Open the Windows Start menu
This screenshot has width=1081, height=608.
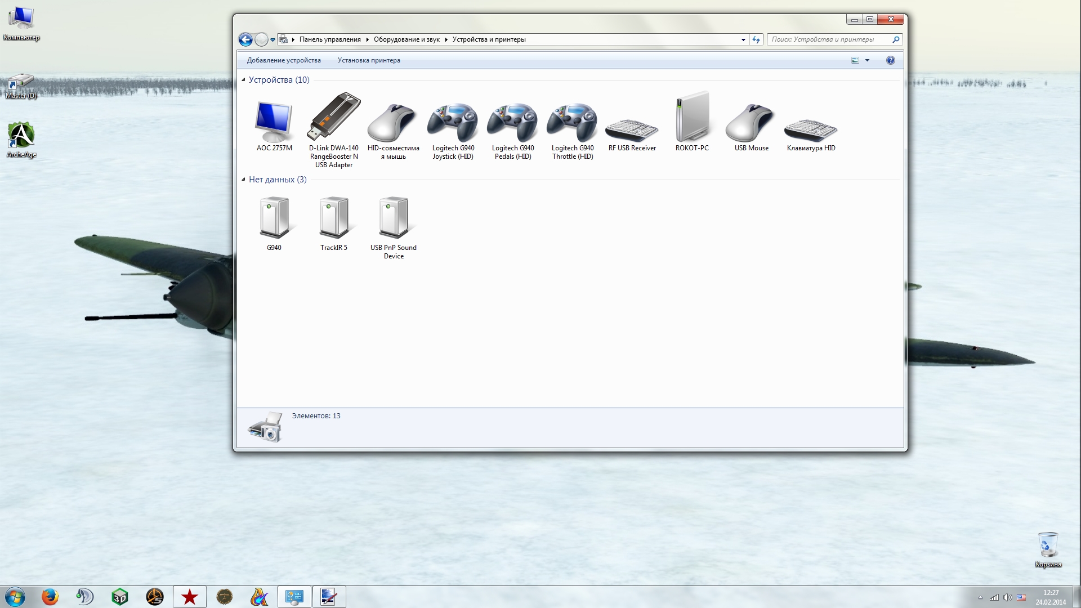coord(15,597)
